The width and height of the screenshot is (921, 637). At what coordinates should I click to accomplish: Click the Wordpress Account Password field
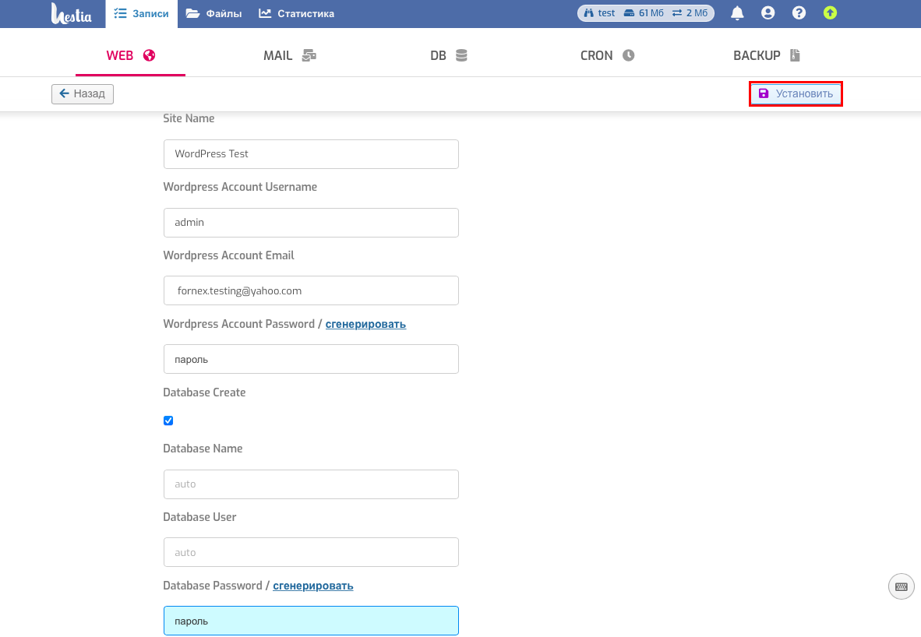tap(311, 359)
